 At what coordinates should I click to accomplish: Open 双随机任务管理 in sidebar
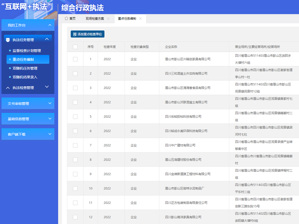[25, 68]
